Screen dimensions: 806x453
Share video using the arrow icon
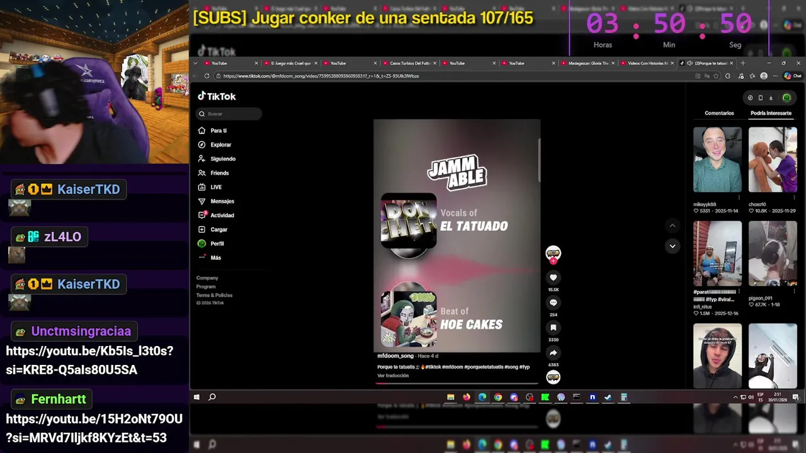[553, 353]
